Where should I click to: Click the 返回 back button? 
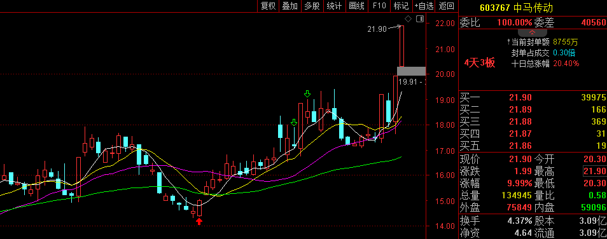pos(447,6)
